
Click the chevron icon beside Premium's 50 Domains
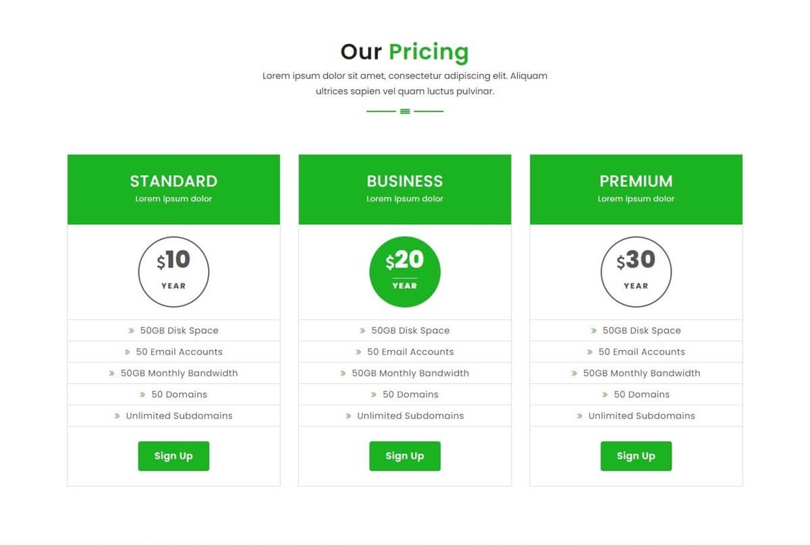(x=605, y=395)
